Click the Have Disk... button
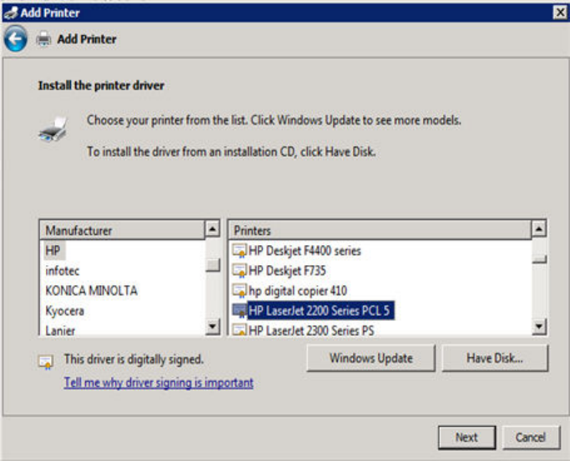570x461 pixels. coord(495,358)
